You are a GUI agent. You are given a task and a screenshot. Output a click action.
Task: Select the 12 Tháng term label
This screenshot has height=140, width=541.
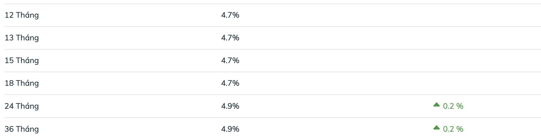[x=22, y=15]
